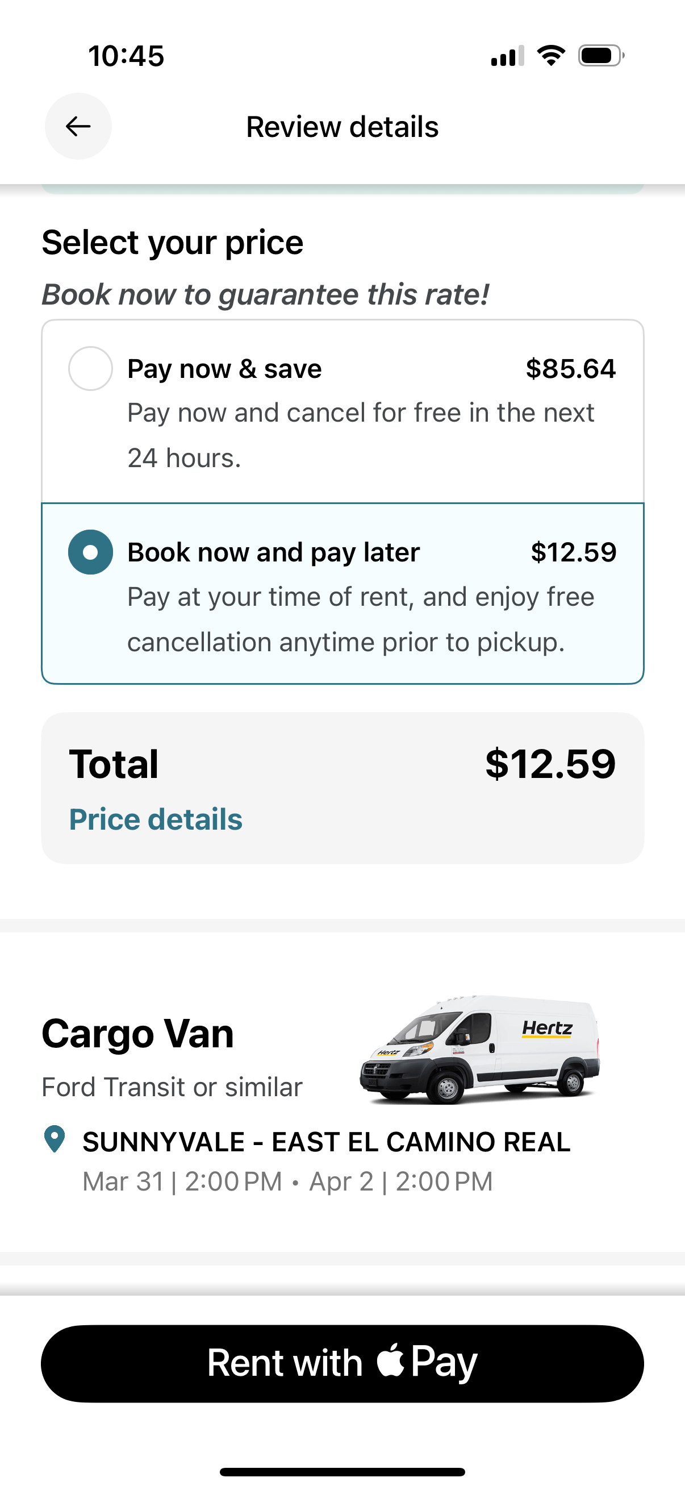685x1490 pixels.
Task: Tap the back arrow button
Action: [78, 126]
